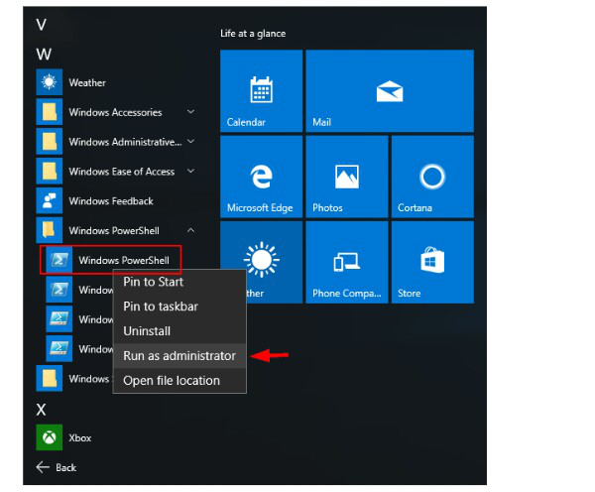Image resolution: width=595 pixels, height=492 pixels.
Task: Collapse the Windows PowerShell folder chevron
Action: 190,230
